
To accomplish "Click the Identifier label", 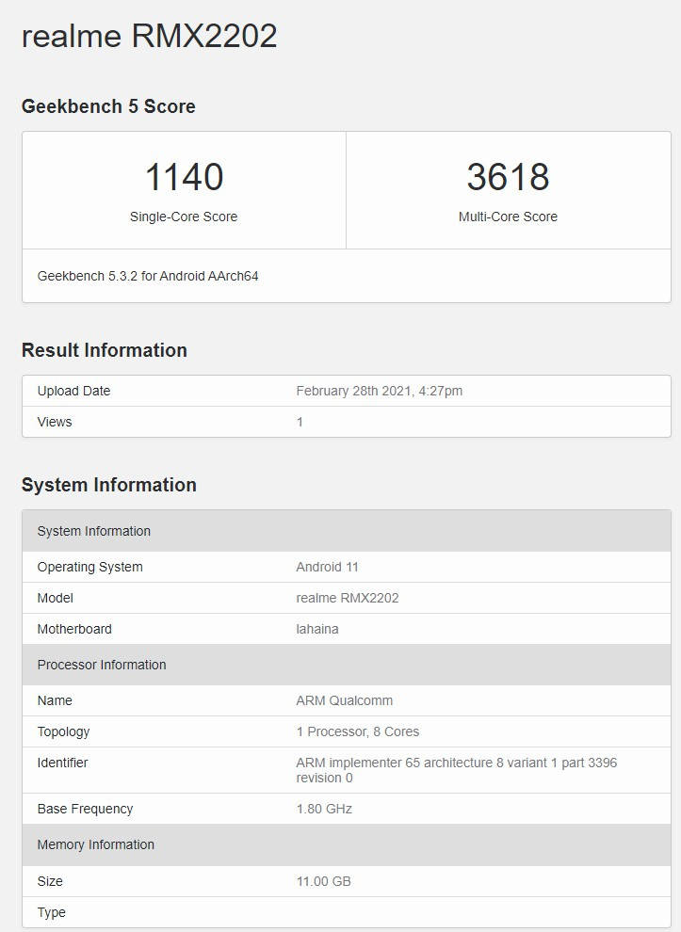I will [x=62, y=763].
